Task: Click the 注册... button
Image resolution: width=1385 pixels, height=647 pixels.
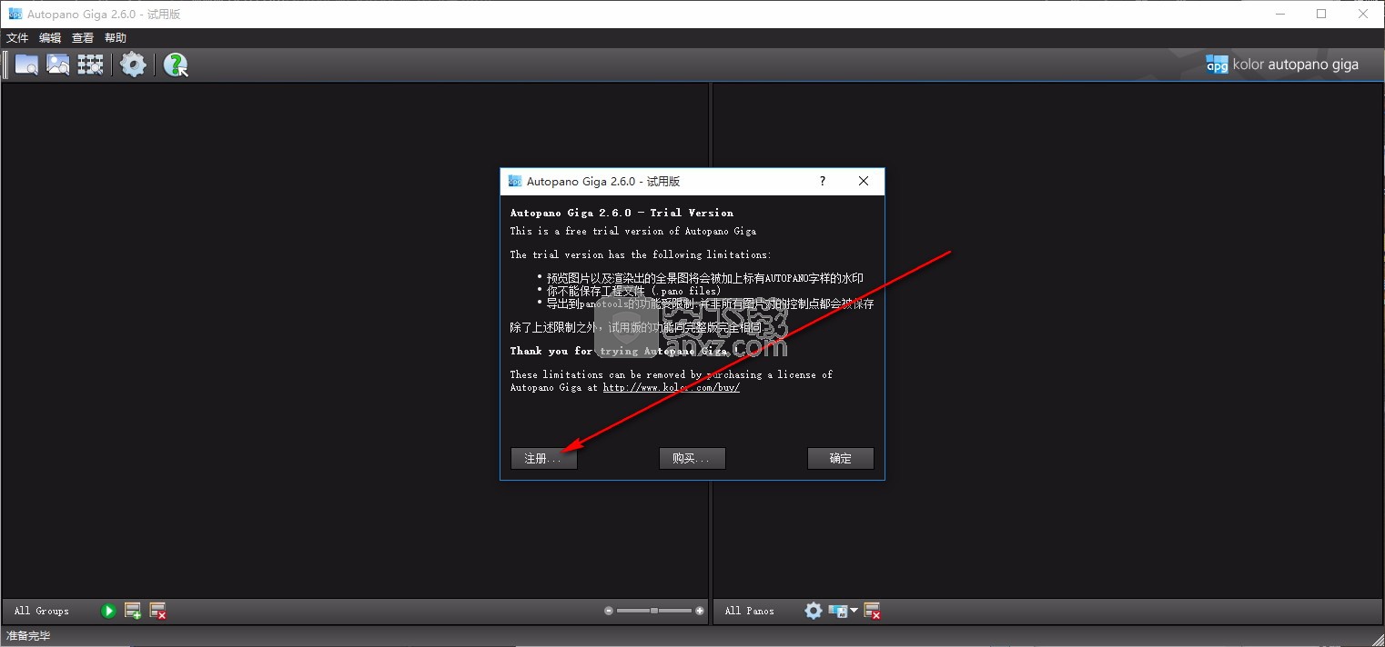Action: pyautogui.click(x=543, y=458)
